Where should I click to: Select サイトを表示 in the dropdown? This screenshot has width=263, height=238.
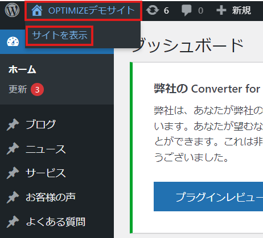click(60, 36)
